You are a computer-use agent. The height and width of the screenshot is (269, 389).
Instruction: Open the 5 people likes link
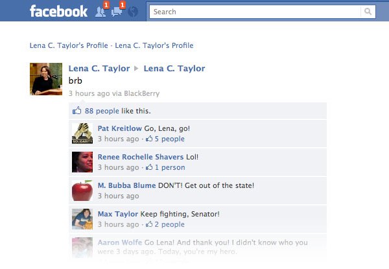coord(170,139)
